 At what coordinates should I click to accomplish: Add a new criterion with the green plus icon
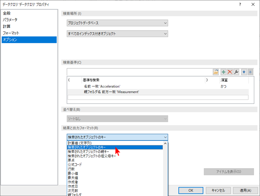tap(223, 72)
